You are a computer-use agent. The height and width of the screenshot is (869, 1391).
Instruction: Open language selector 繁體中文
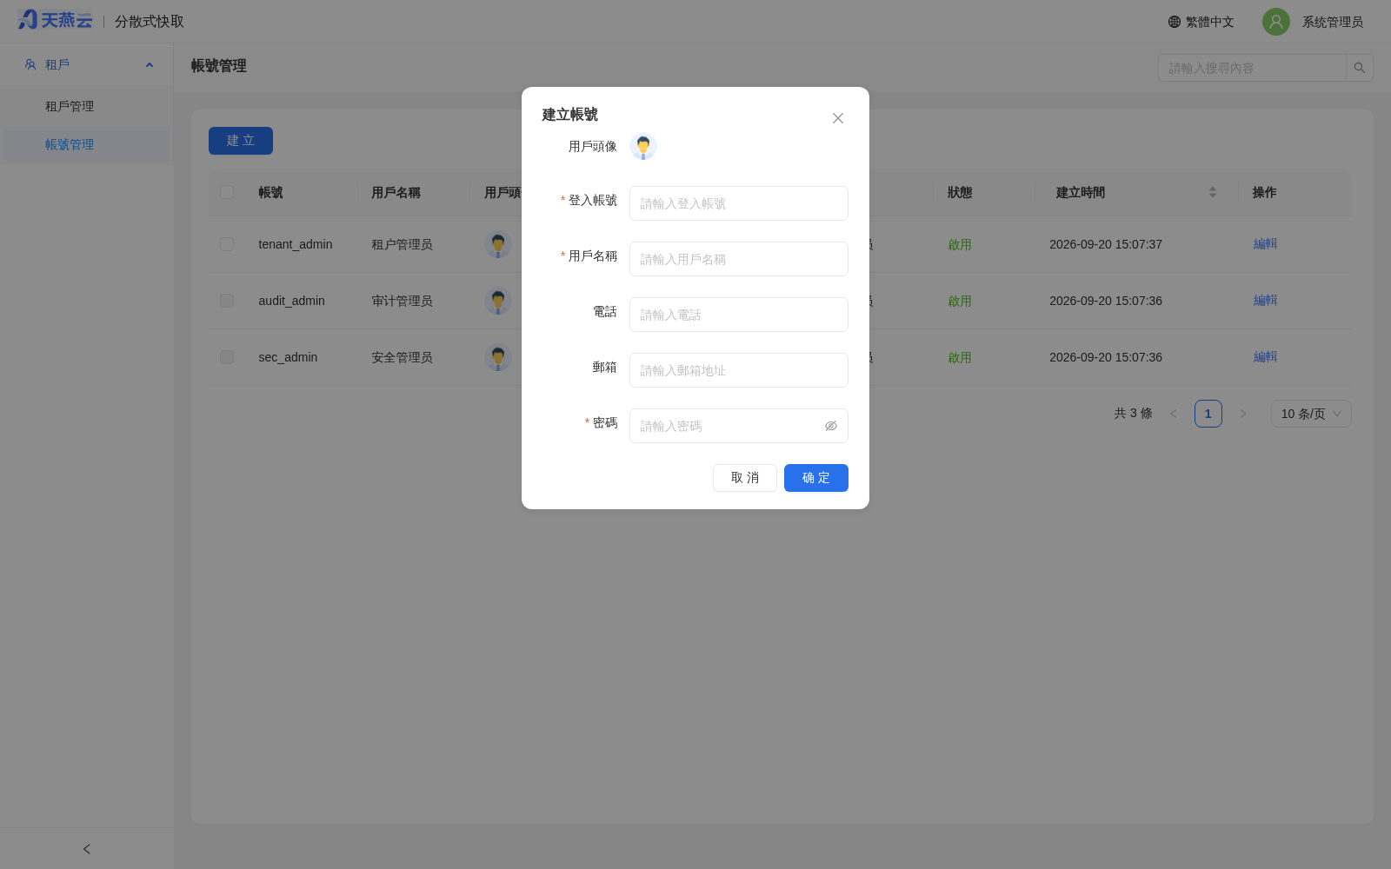pyautogui.click(x=1201, y=22)
